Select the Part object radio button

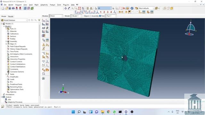pyautogui.click(x=100, y=16)
